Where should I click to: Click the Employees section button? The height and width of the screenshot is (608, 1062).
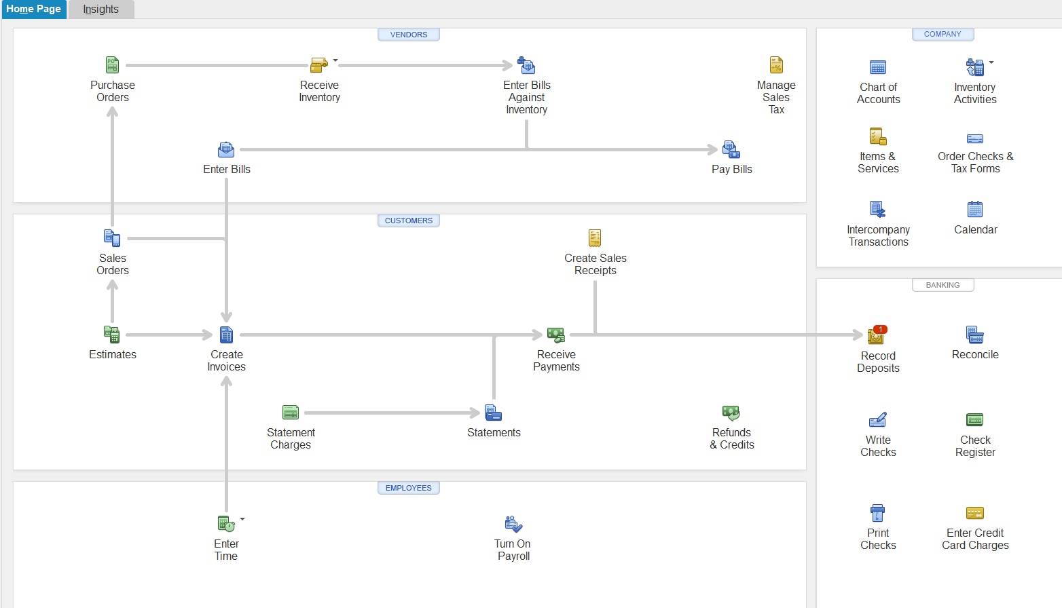tap(409, 488)
